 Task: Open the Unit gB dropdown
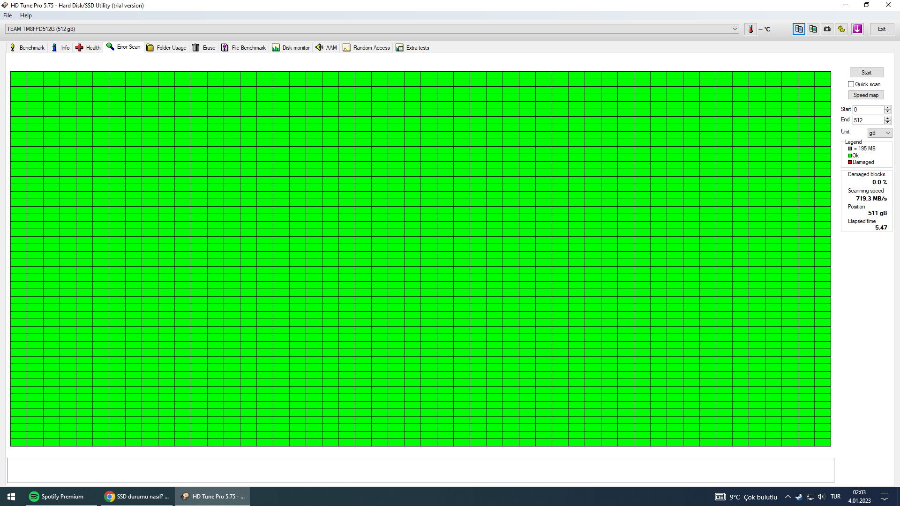click(x=879, y=133)
